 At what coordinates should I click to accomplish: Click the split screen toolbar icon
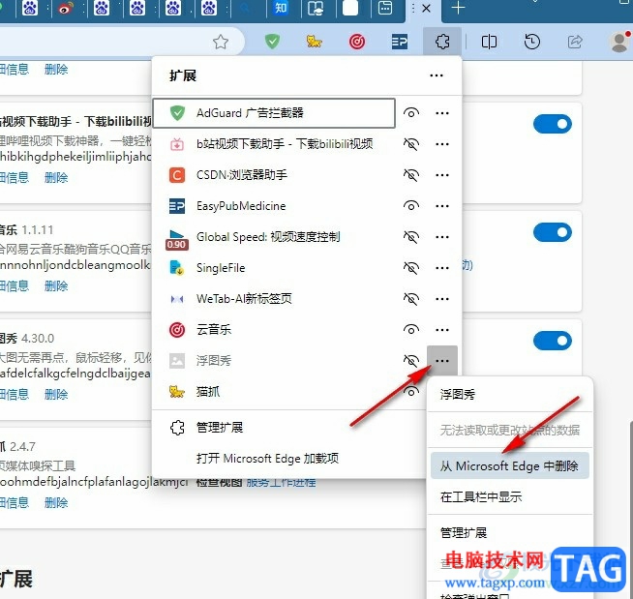tap(489, 42)
